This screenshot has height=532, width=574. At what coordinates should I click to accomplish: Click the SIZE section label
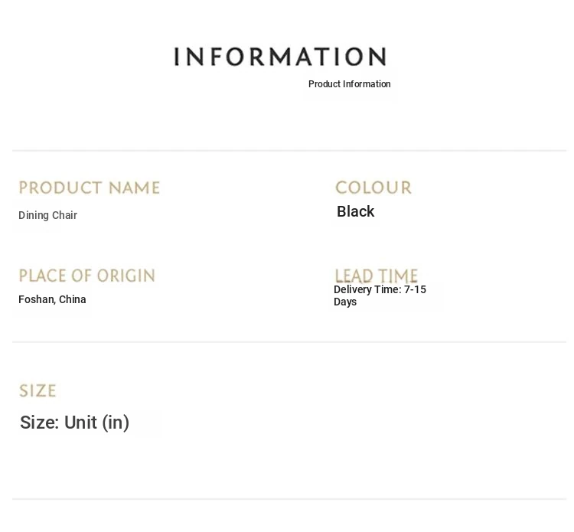[x=38, y=390]
